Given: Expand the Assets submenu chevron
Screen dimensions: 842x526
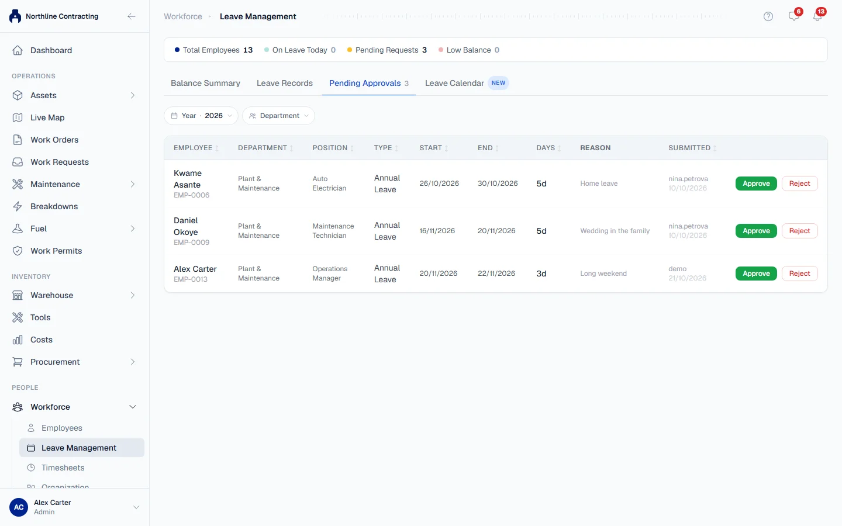Looking at the screenshot, I should point(133,95).
